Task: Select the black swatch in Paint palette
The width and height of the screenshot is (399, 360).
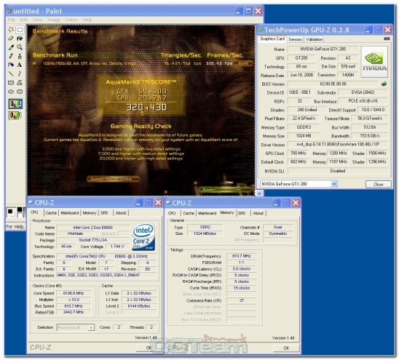Action: pos(20,209)
